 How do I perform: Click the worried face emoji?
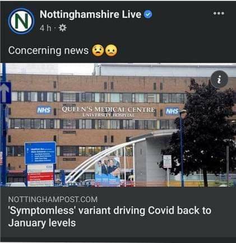(x=98, y=50)
